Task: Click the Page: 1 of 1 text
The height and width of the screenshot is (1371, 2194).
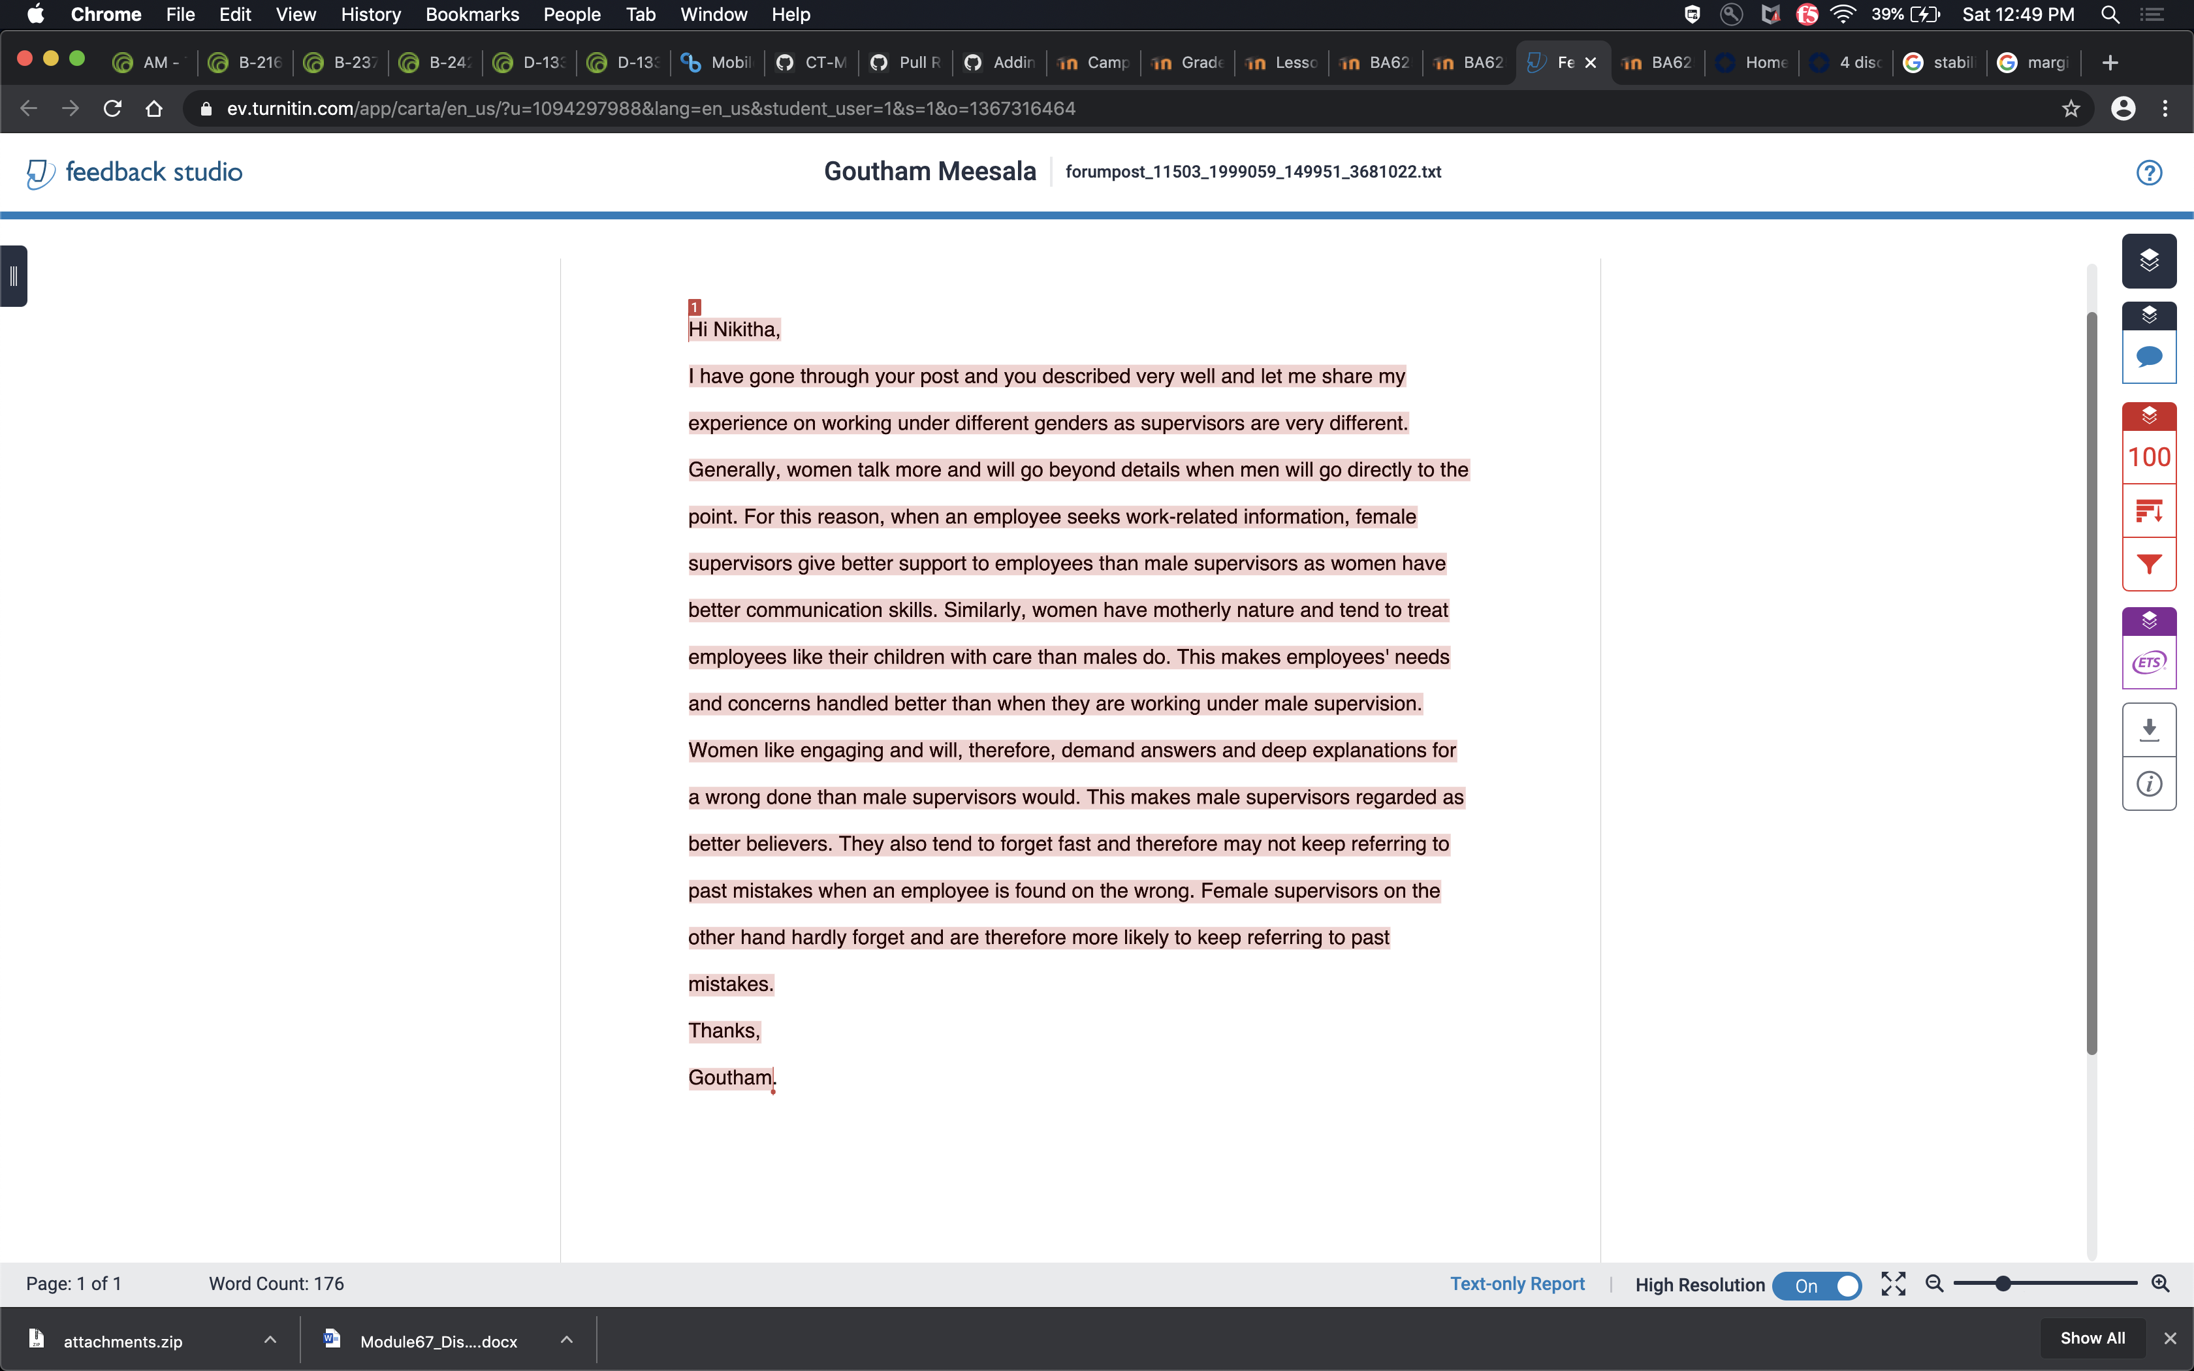Action: click(x=73, y=1284)
